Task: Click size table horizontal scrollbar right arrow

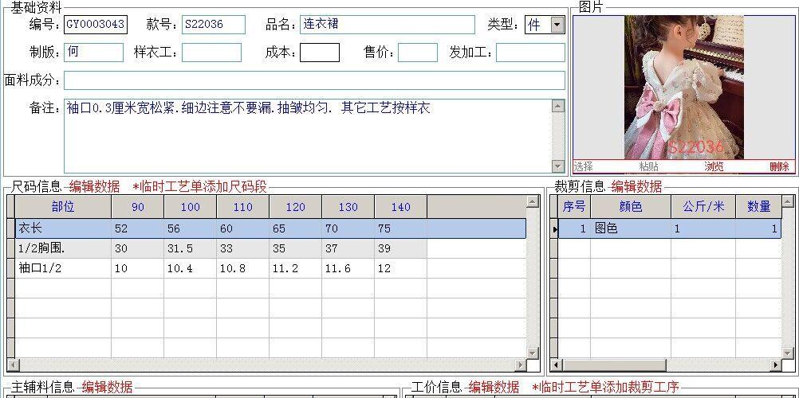Action: click(x=520, y=365)
